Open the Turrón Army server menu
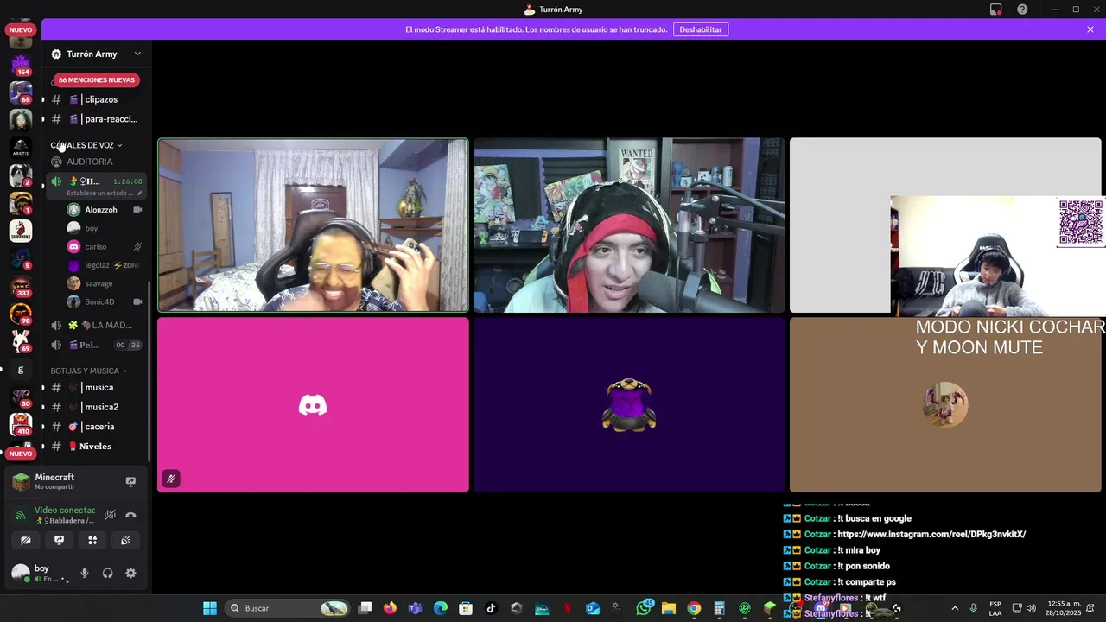The width and height of the screenshot is (1106, 622). [x=96, y=54]
